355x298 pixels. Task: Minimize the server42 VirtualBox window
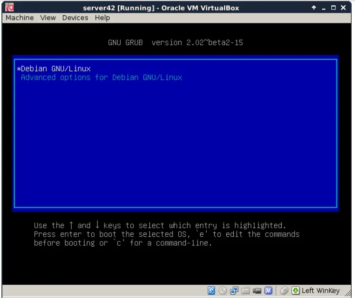point(324,8)
